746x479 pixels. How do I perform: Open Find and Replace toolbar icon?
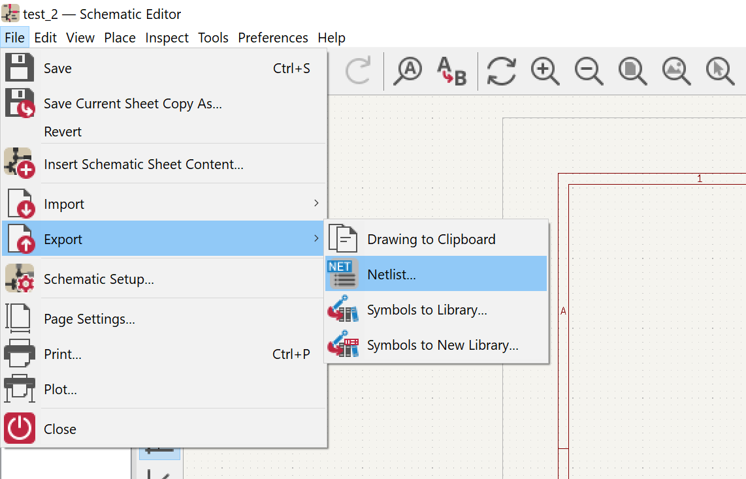click(451, 70)
